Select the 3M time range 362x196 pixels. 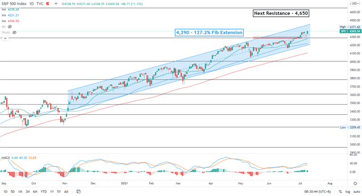tap(28, 191)
